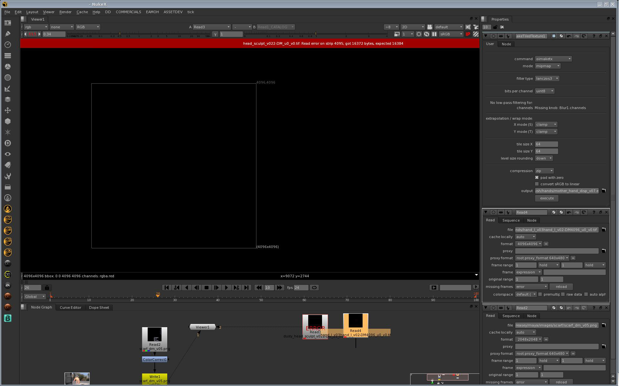Toggle the red IP input process button
The height and width of the screenshot is (386, 619).
(x=468, y=34)
